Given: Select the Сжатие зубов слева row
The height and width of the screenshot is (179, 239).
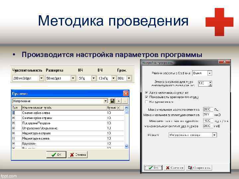Looking at the screenshot, I should tap(68, 113).
